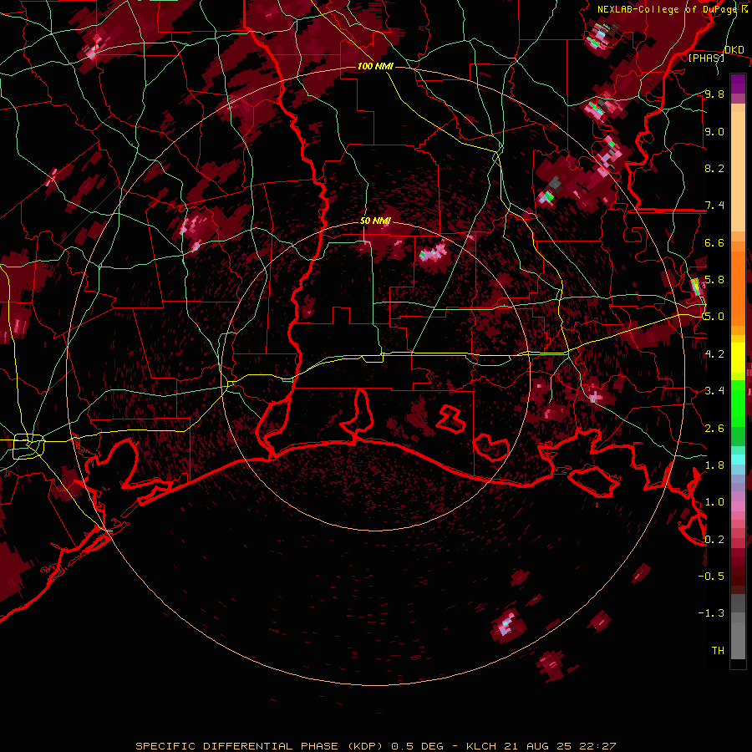
Task: Click the 5.0 value on the color scale
Action: pos(714,317)
